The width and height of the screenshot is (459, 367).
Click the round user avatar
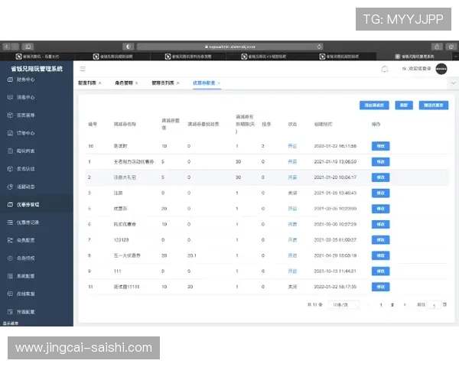click(x=441, y=69)
